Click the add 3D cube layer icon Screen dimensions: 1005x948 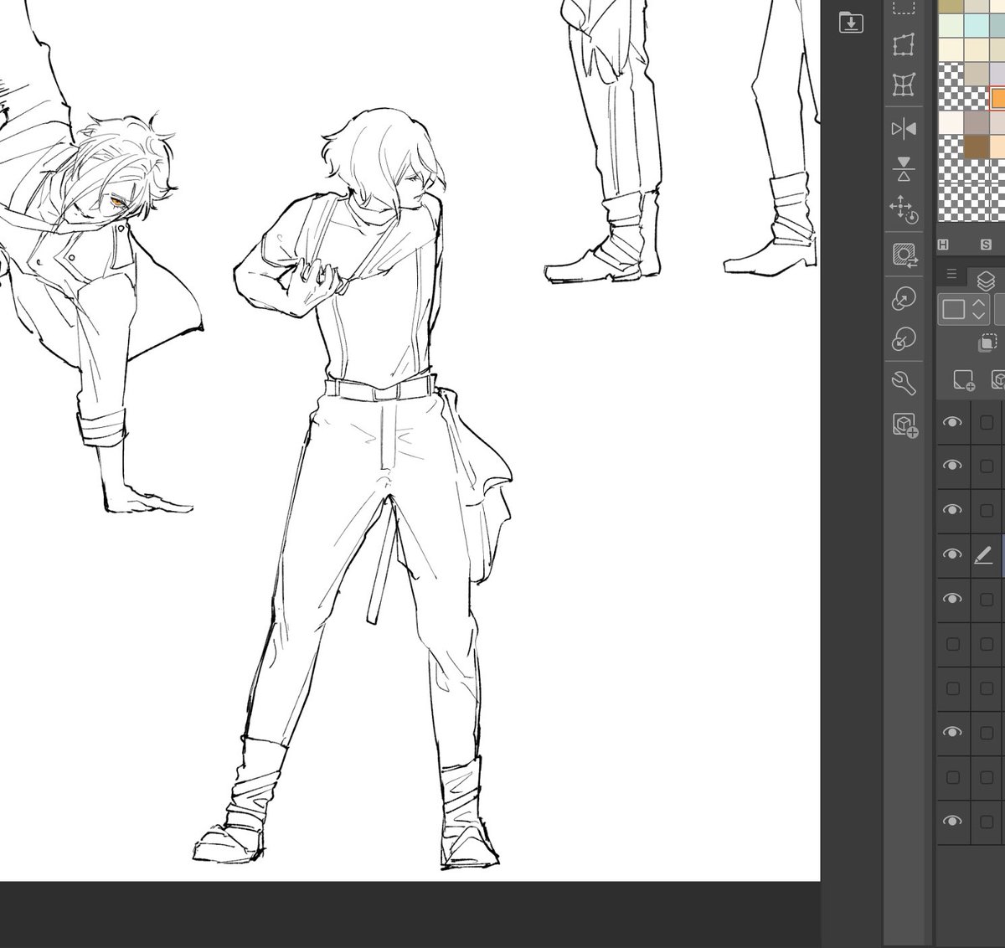904,425
